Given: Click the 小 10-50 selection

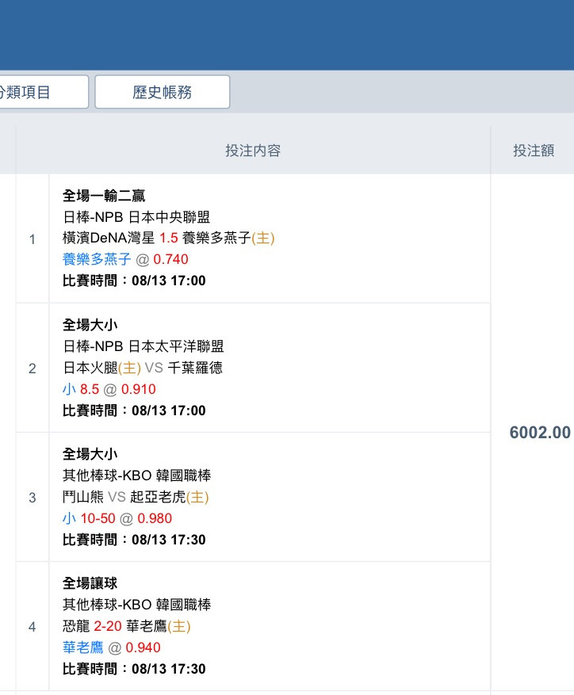Looking at the screenshot, I should tap(89, 517).
